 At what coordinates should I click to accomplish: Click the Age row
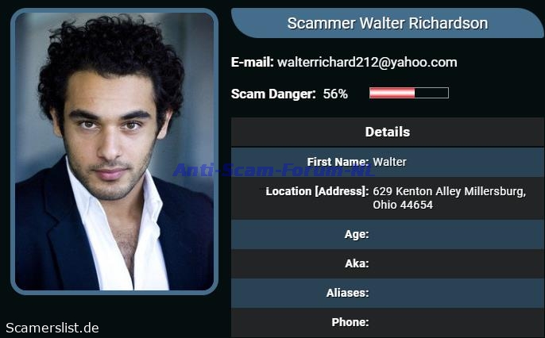(387, 235)
